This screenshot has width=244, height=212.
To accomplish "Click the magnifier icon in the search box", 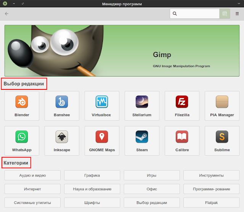I will click(175, 14).
